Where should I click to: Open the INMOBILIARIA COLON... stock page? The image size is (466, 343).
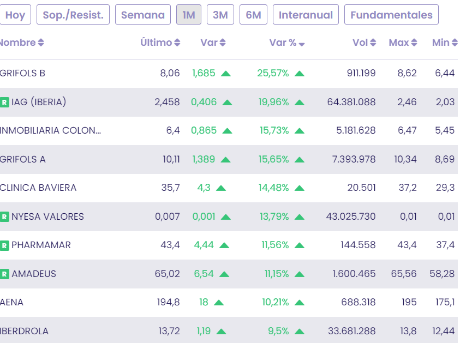tap(50, 131)
